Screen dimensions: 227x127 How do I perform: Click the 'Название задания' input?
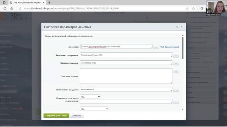pos(126,63)
